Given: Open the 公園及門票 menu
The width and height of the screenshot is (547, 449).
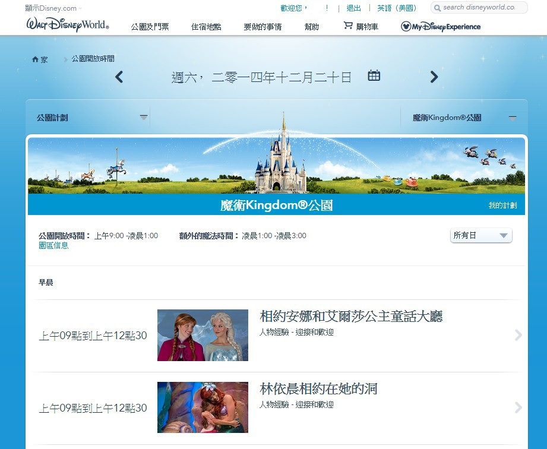Looking at the screenshot, I should [150, 27].
